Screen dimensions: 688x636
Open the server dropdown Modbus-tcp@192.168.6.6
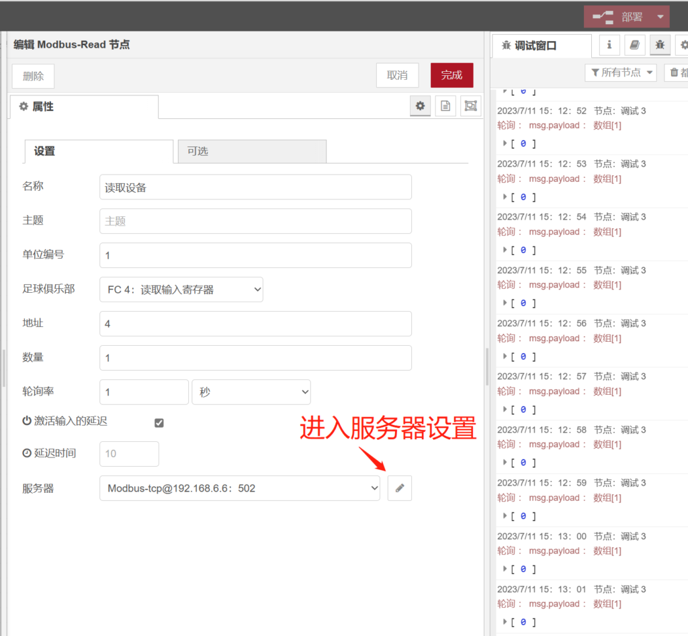(240, 488)
